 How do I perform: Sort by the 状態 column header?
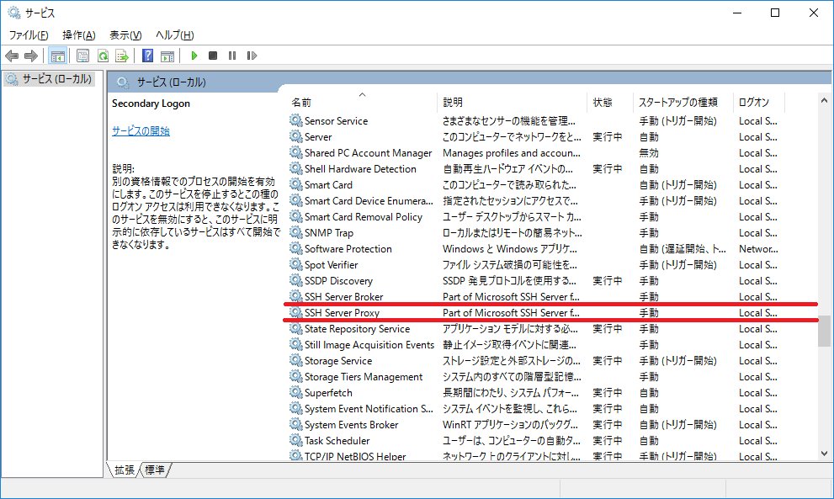pyautogui.click(x=610, y=102)
